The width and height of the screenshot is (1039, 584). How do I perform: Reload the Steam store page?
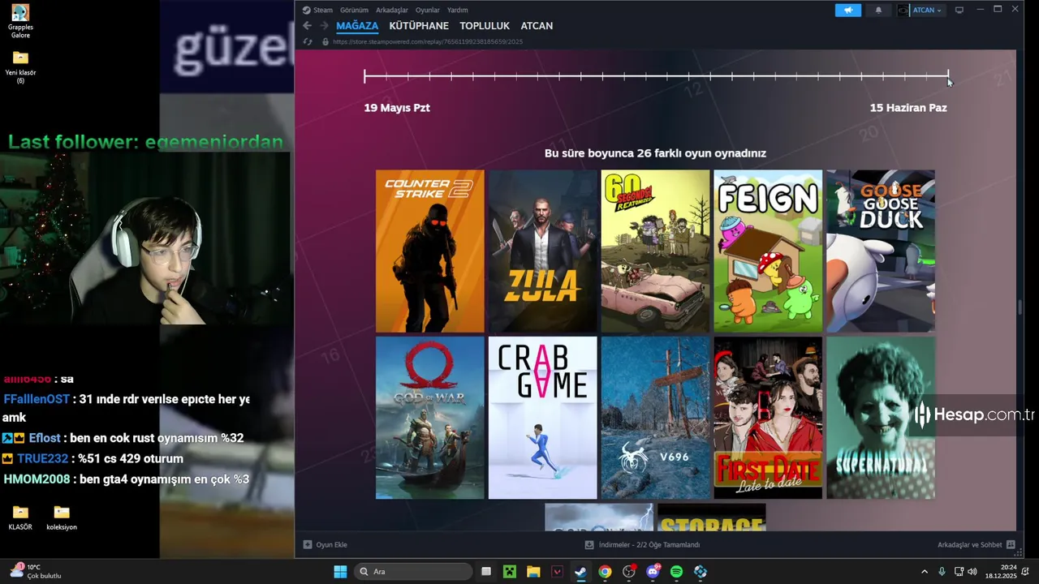(x=308, y=41)
